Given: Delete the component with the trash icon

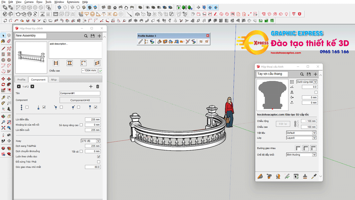Looking at the screenshot, I should coord(97,86).
